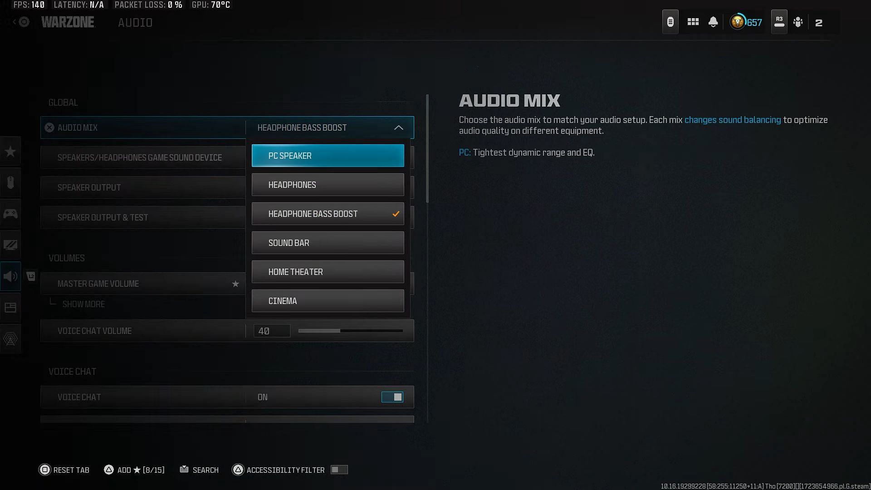The height and width of the screenshot is (490, 871).
Task: Click the changes sound balancing hyperlink
Action: point(732,120)
